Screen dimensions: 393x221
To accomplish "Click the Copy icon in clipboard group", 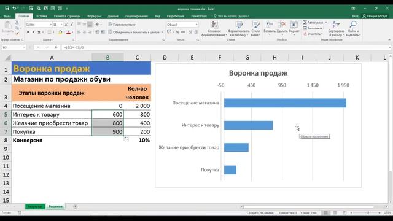I will point(17,28).
